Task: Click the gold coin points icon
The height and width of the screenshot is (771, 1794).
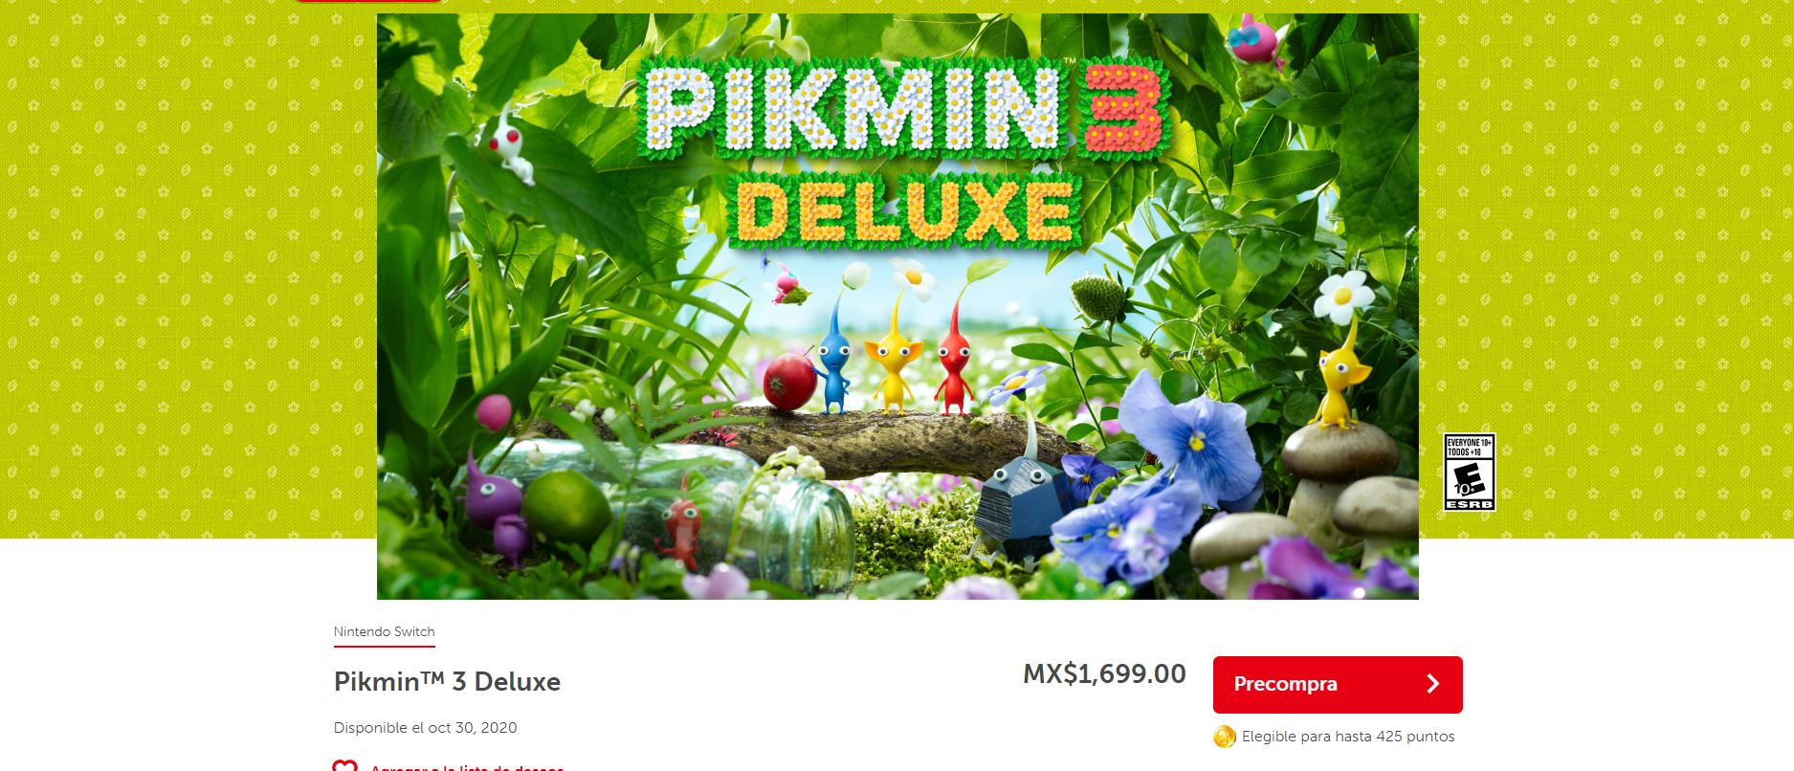Action: (1224, 737)
